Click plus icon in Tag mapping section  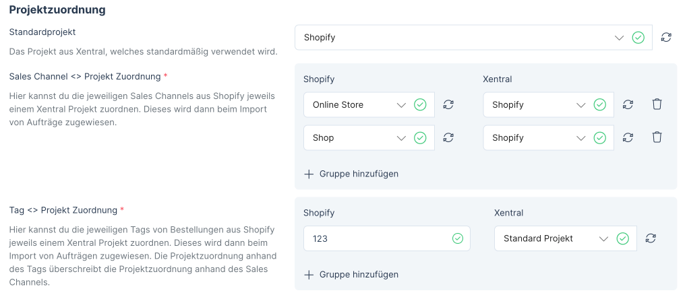pos(309,275)
